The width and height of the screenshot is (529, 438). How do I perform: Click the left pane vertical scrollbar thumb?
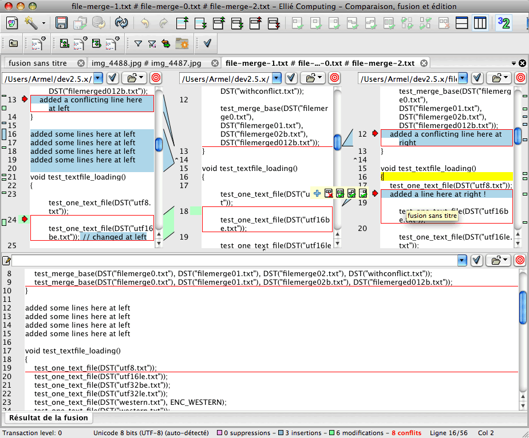click(x=159, y=145)
